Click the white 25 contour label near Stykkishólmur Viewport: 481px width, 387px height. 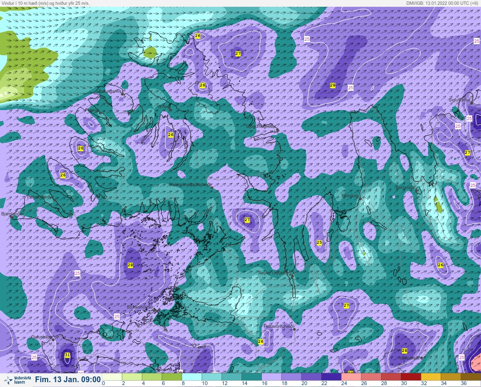click(116, 316)
